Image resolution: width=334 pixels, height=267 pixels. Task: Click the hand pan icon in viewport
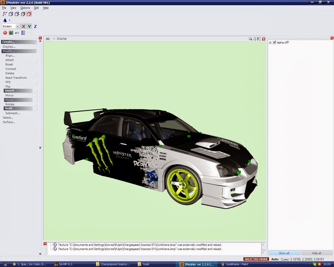coord(255,39)
